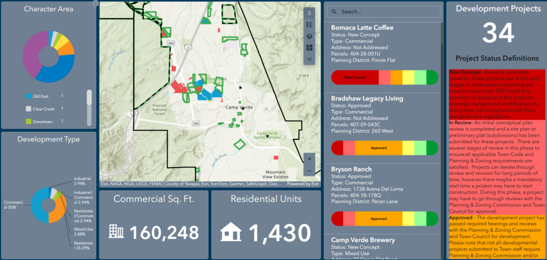Zoom out on the map

click(309, 170)
